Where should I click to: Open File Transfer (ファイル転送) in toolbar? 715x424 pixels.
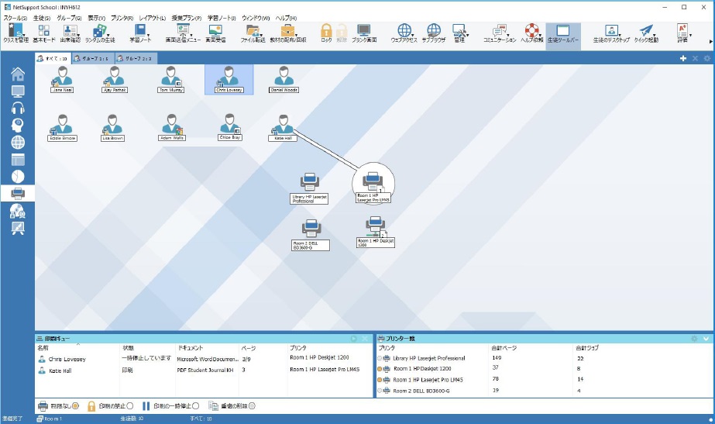click(x=253, y=32)
